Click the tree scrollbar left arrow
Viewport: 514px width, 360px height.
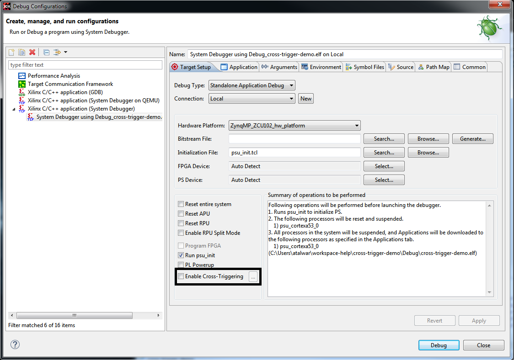tap(12, 315)
